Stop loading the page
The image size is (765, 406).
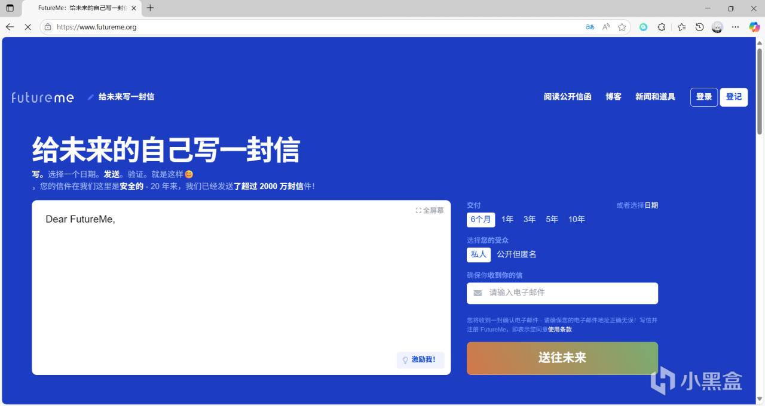(28, 27)
